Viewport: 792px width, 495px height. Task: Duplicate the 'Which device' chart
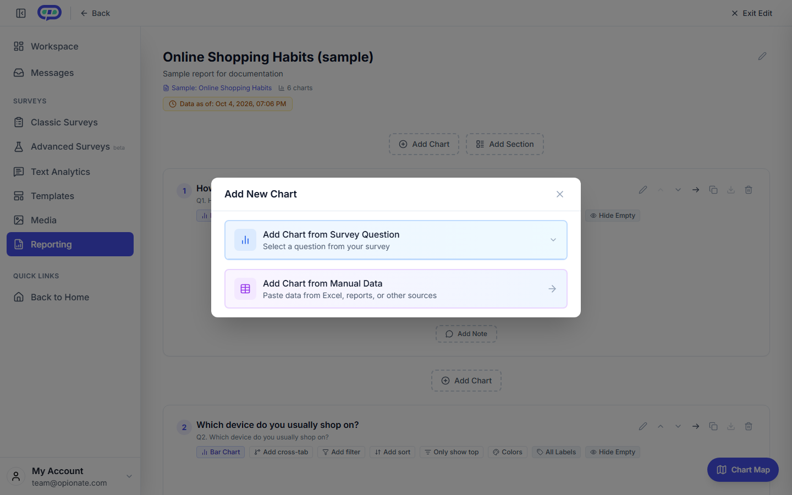click(x=713, y=426)
